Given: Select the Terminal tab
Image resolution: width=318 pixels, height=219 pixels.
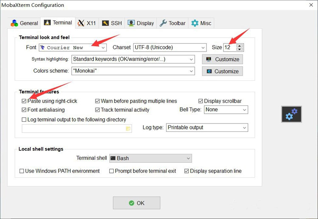Looking at the screenshot, I should pos(58,23).
